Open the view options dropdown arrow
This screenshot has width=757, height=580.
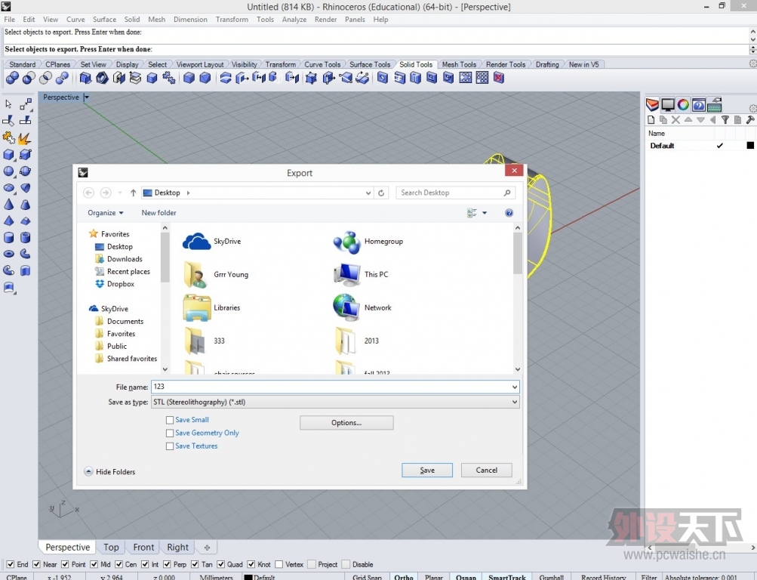(485, 213)
